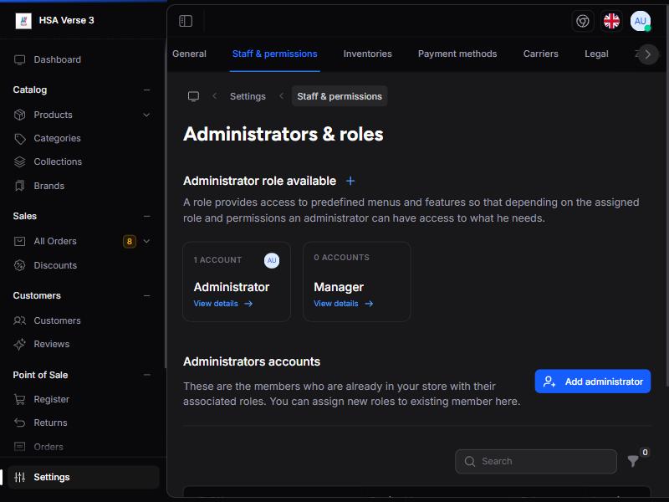Click the 'Administrator role available' heading
669x502 pixels.
coord(259,181)
